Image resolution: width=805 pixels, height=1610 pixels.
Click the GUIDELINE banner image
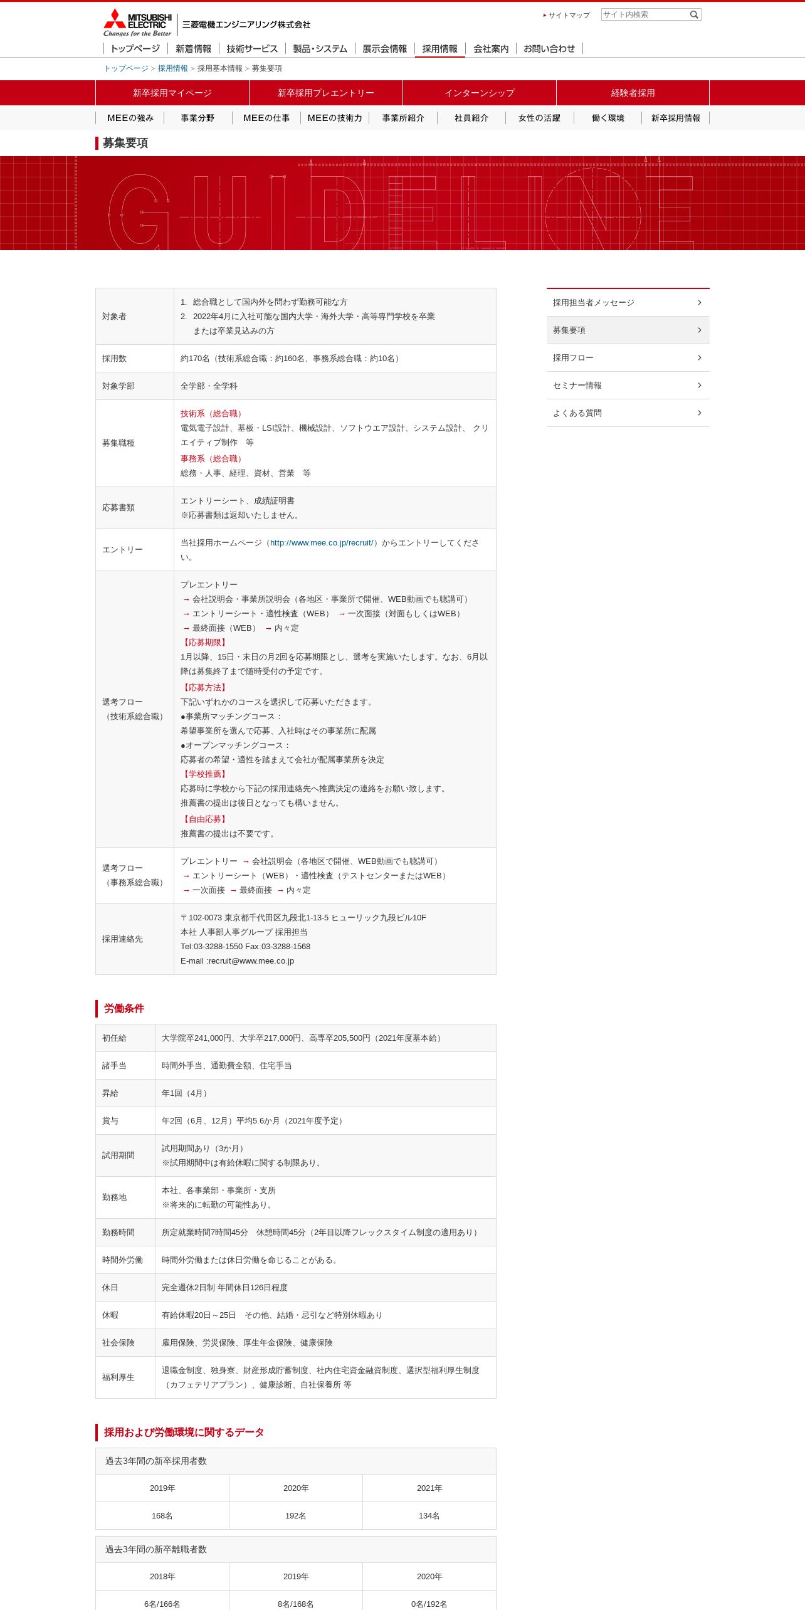(x=402, y=203)
